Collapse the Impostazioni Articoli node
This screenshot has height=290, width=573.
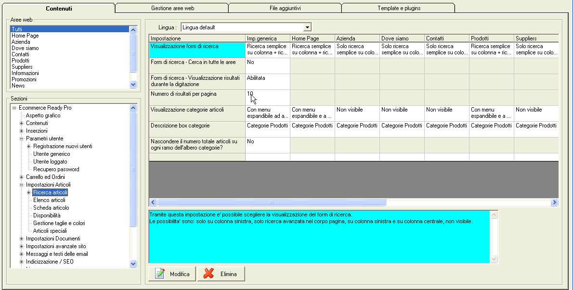[x=22, y=185]
